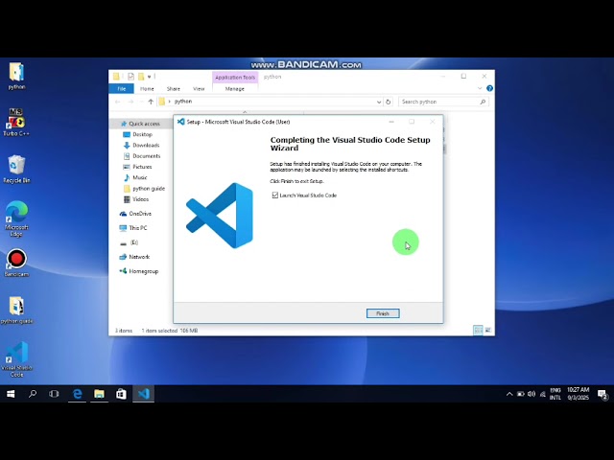This screenshot has height=460, width=614.
Task: Launch Microsoft Edge desktop shortcut
Action: [16, 219]
